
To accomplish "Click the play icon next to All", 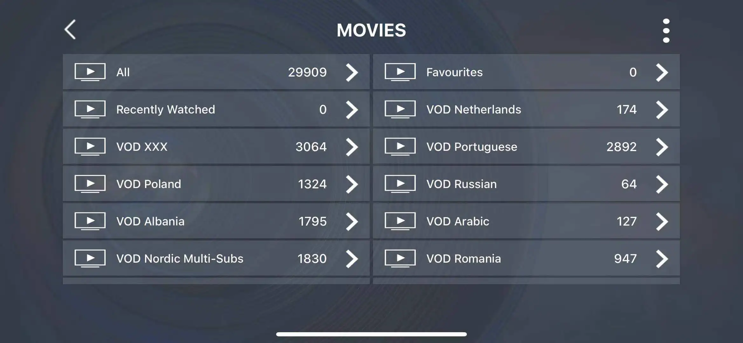I will 91,71.
